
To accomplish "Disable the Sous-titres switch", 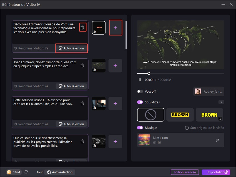I will tap(140, 102).
